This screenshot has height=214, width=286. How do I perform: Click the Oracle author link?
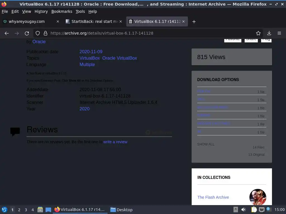click(39, 42)
